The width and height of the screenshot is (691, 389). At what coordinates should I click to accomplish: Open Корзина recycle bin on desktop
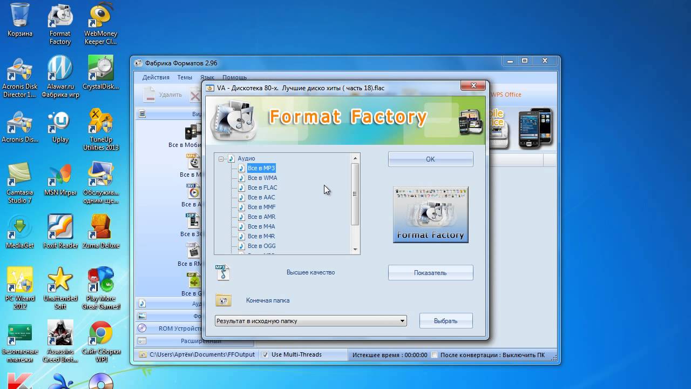tap(20, 21)
